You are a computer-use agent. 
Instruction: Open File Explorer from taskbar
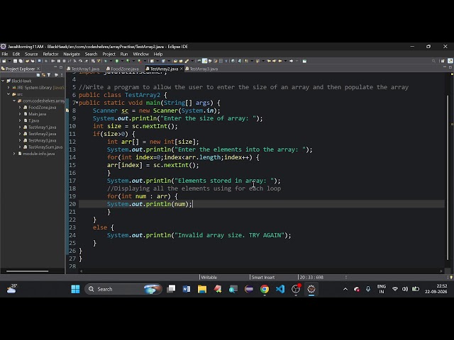pyautogui.click(x=202, y=289)
